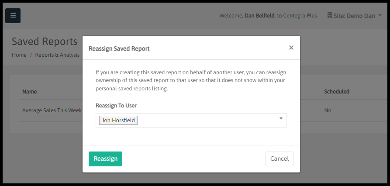Click the caret next to Demo Dan
The height and width of the screenshot is (186, 390).
pyautogui.click(x=380, y=16)
